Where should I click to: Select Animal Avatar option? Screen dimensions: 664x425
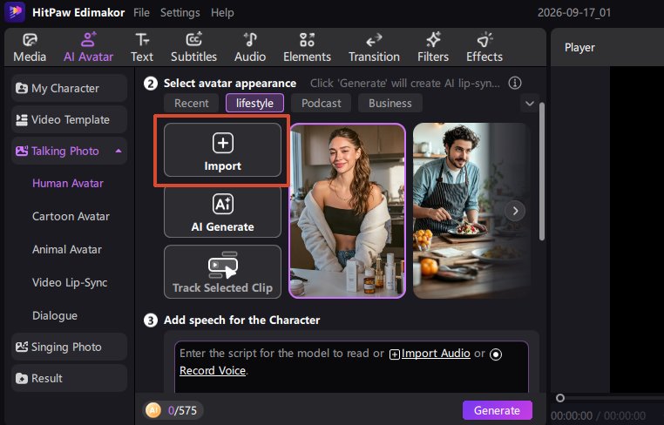click(x=67, y=249)
